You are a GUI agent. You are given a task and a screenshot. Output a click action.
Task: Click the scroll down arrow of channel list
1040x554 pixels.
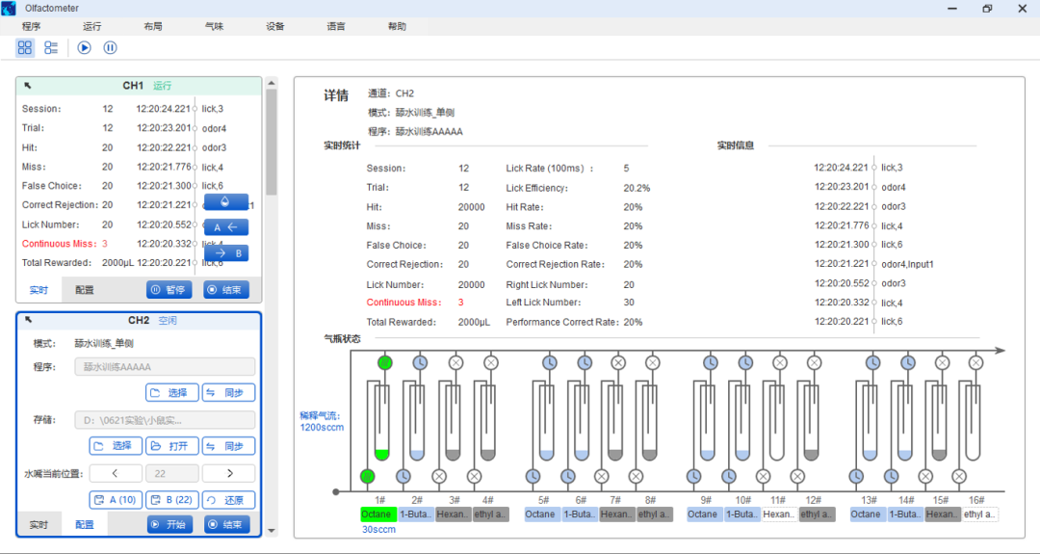tap(272, 530)
